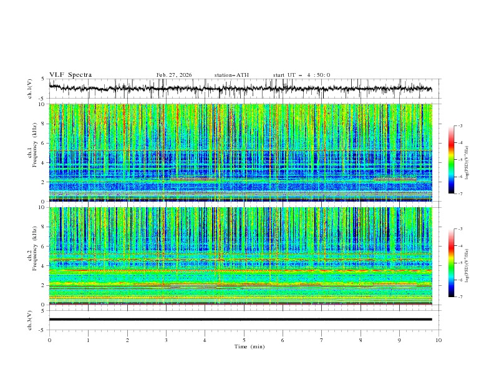Click the "station=ATH" header label

[231, 75]
